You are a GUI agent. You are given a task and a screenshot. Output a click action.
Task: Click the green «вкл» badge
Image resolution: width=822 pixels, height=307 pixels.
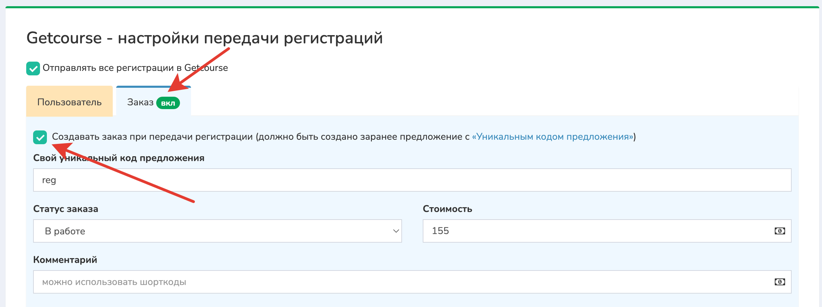tap(168, 103)
